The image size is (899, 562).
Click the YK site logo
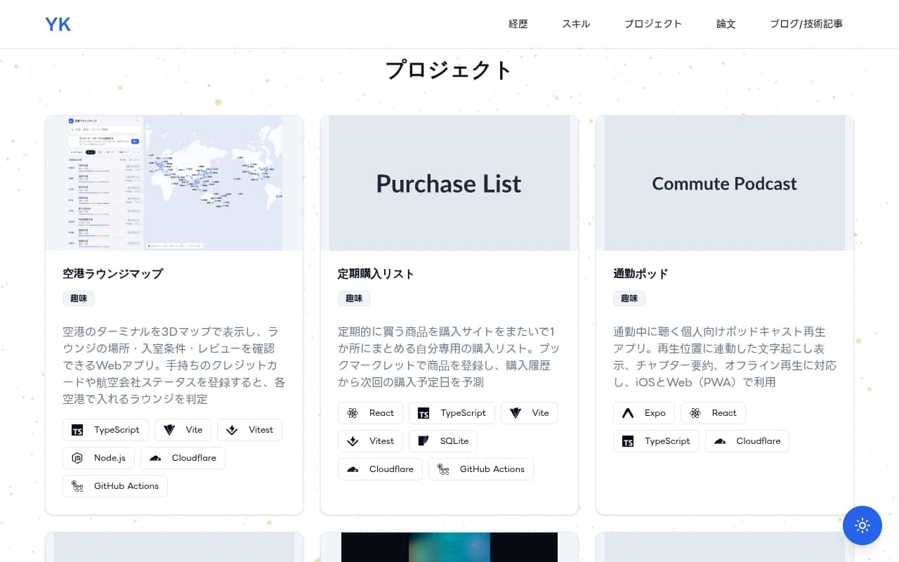point(58,24)
